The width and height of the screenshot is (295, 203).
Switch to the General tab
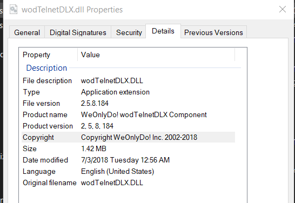coord(27,32)
